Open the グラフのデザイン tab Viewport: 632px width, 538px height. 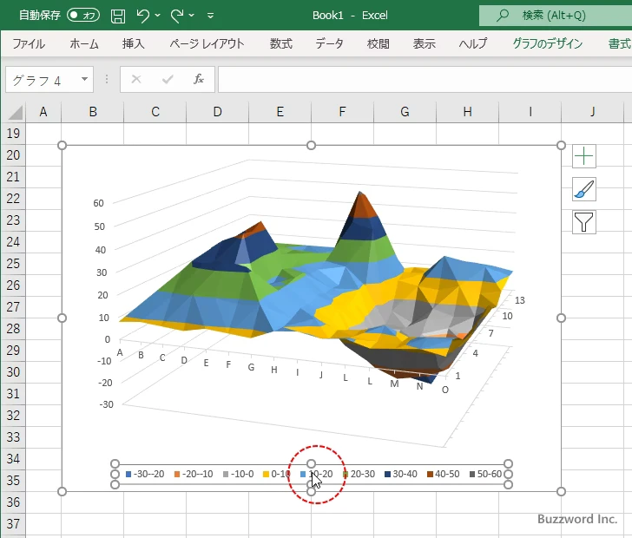pyautogui.click(x=547, y=43)
